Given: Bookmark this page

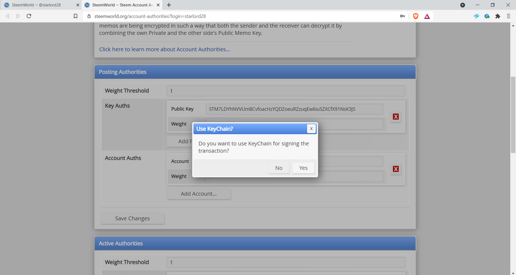Looking at the screenshot, I should 75,16.
